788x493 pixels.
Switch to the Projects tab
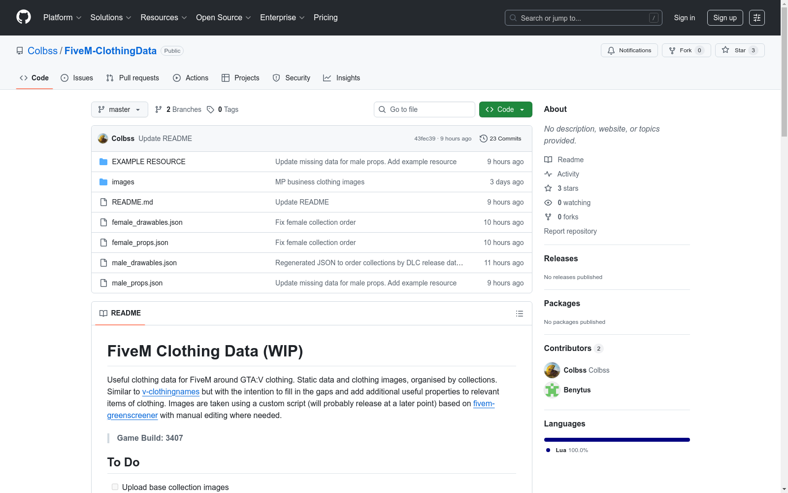pos(240,78)
